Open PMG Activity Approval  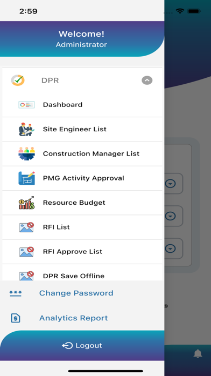click(x=83, y=178)
